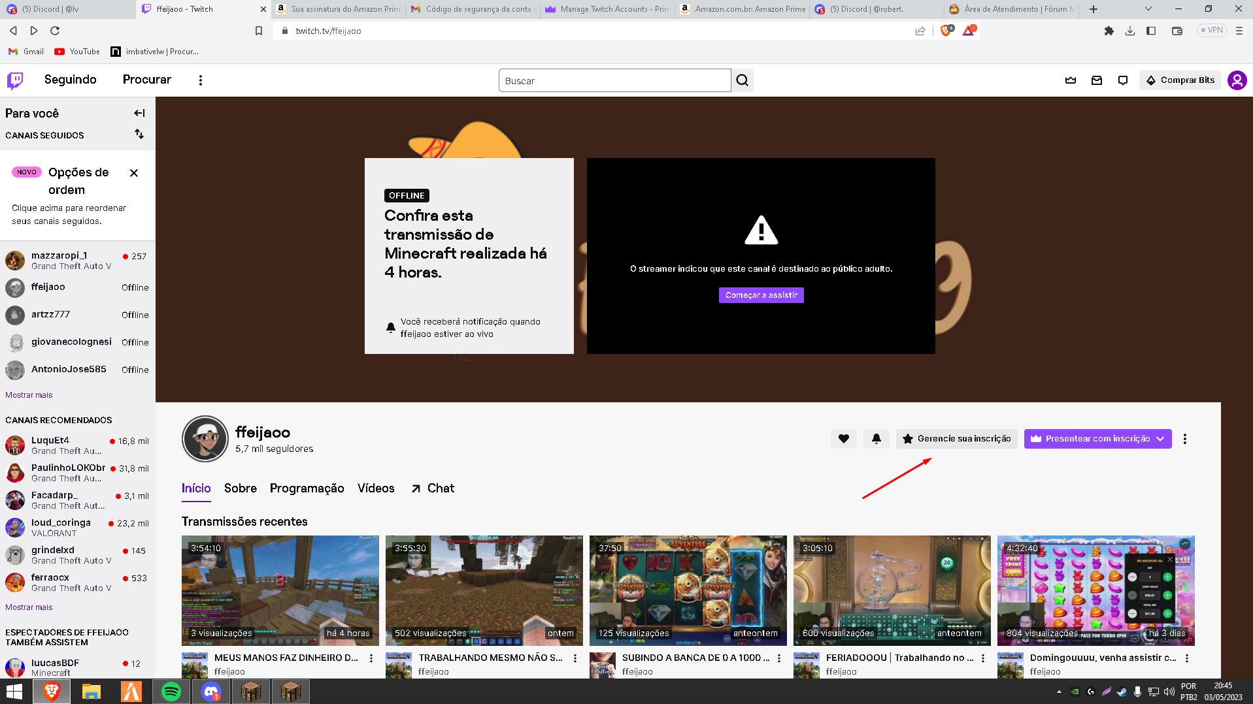Click the search magnifier button
This screenshot has height=704, width=1253.
coord(742,80)
